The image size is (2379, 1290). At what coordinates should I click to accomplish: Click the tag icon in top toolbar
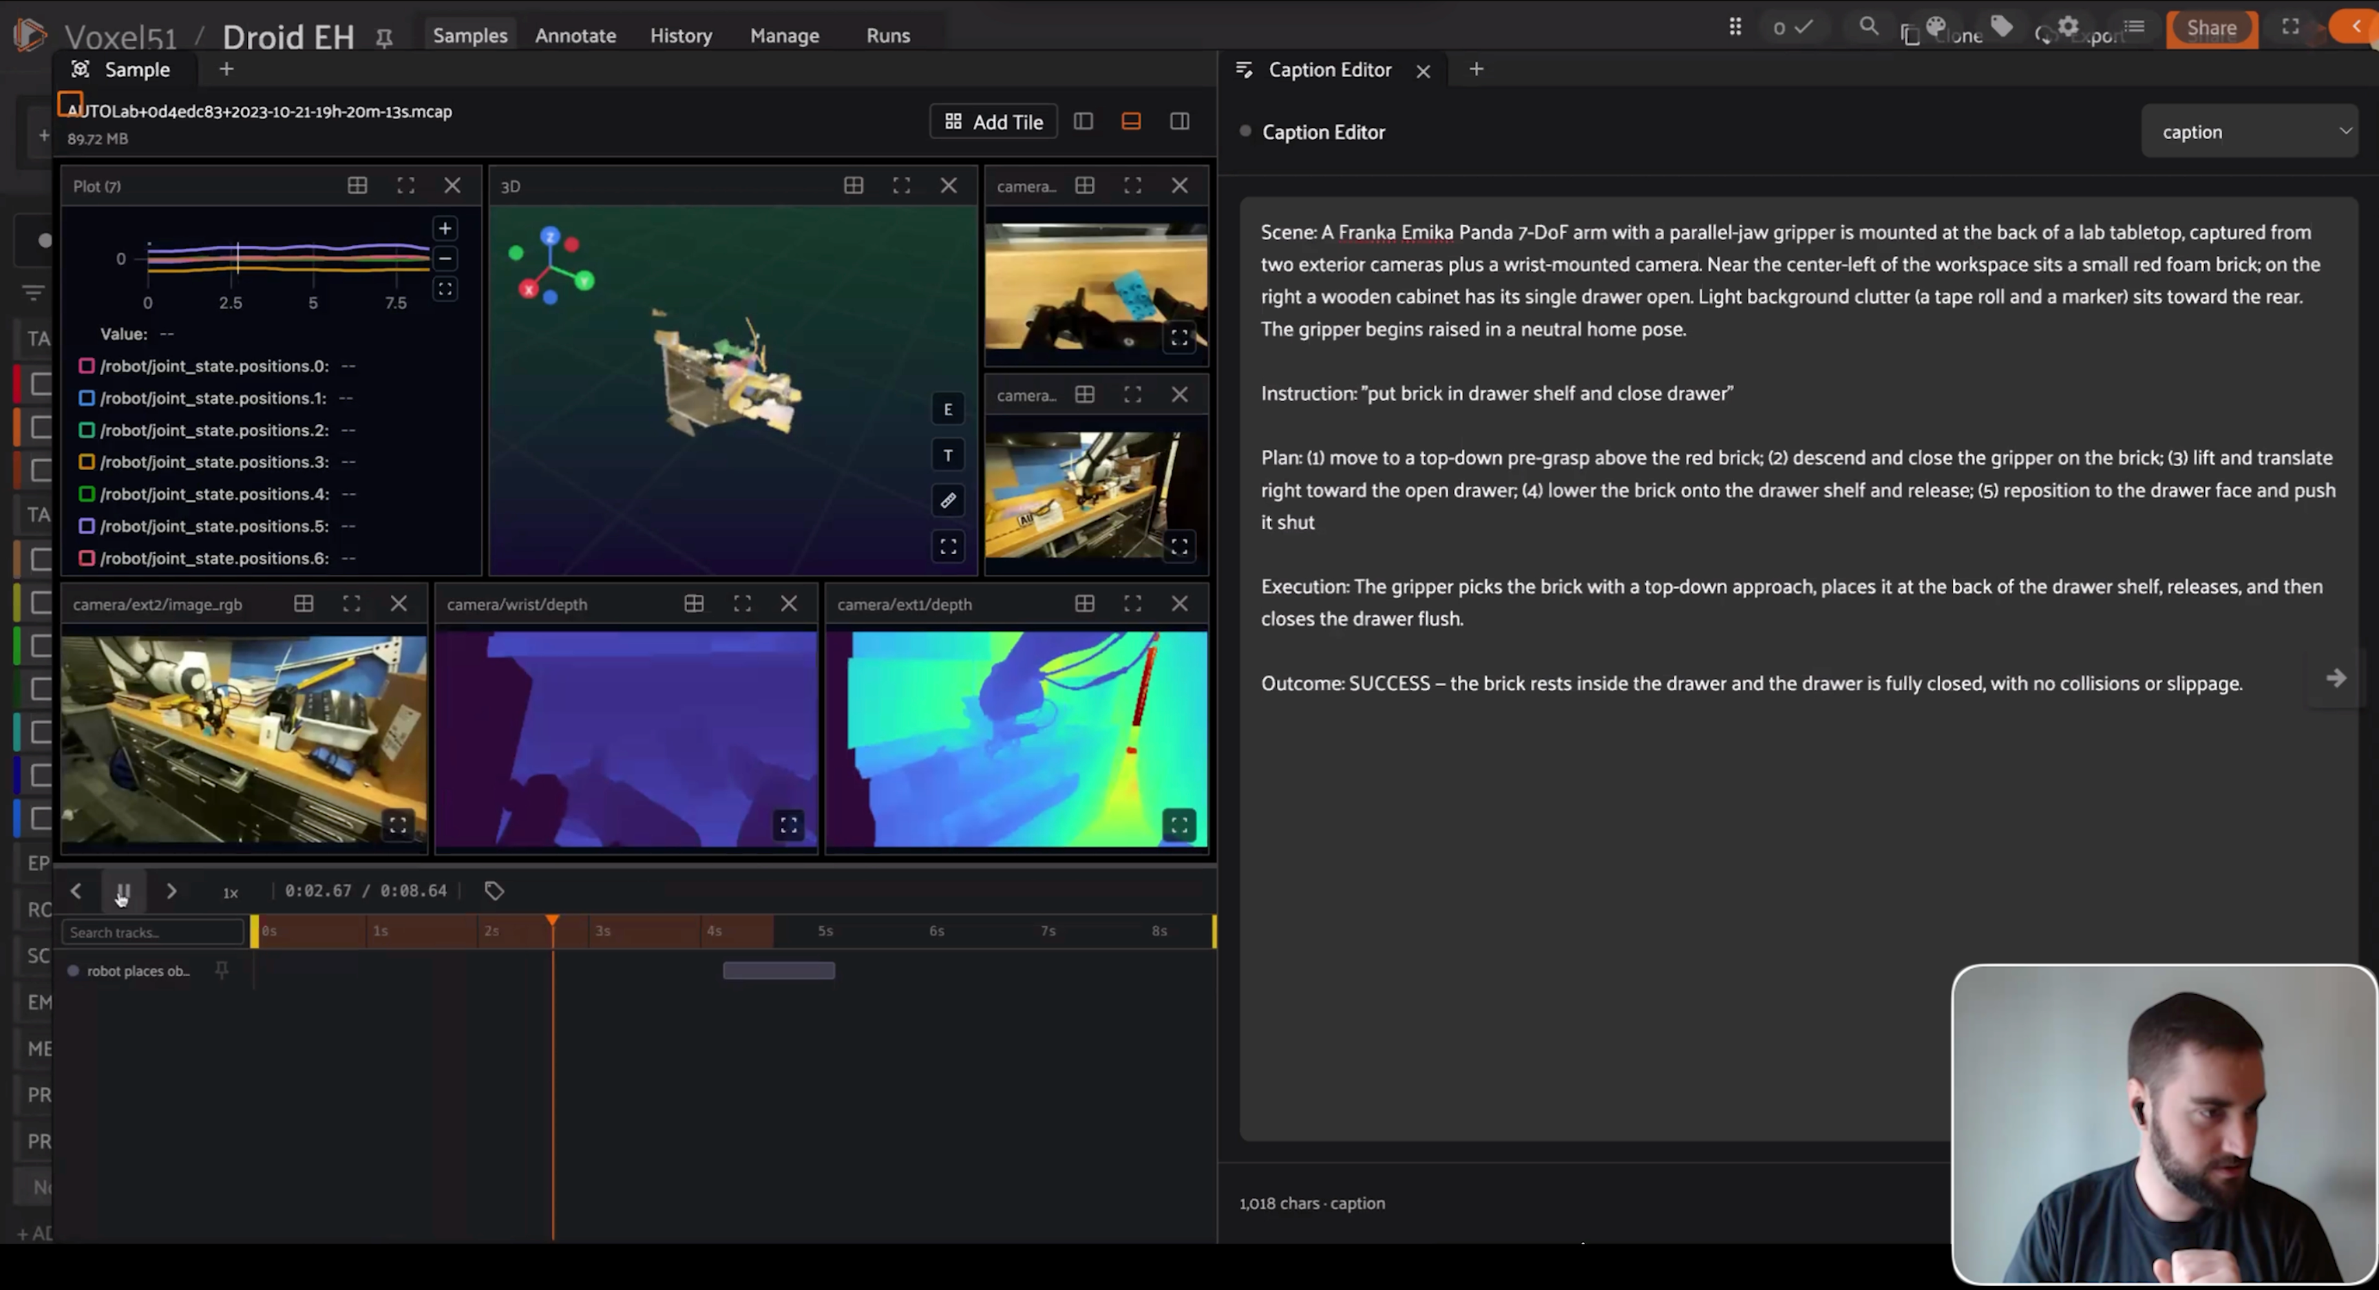pyautogui.click(x=2001, y=26)
